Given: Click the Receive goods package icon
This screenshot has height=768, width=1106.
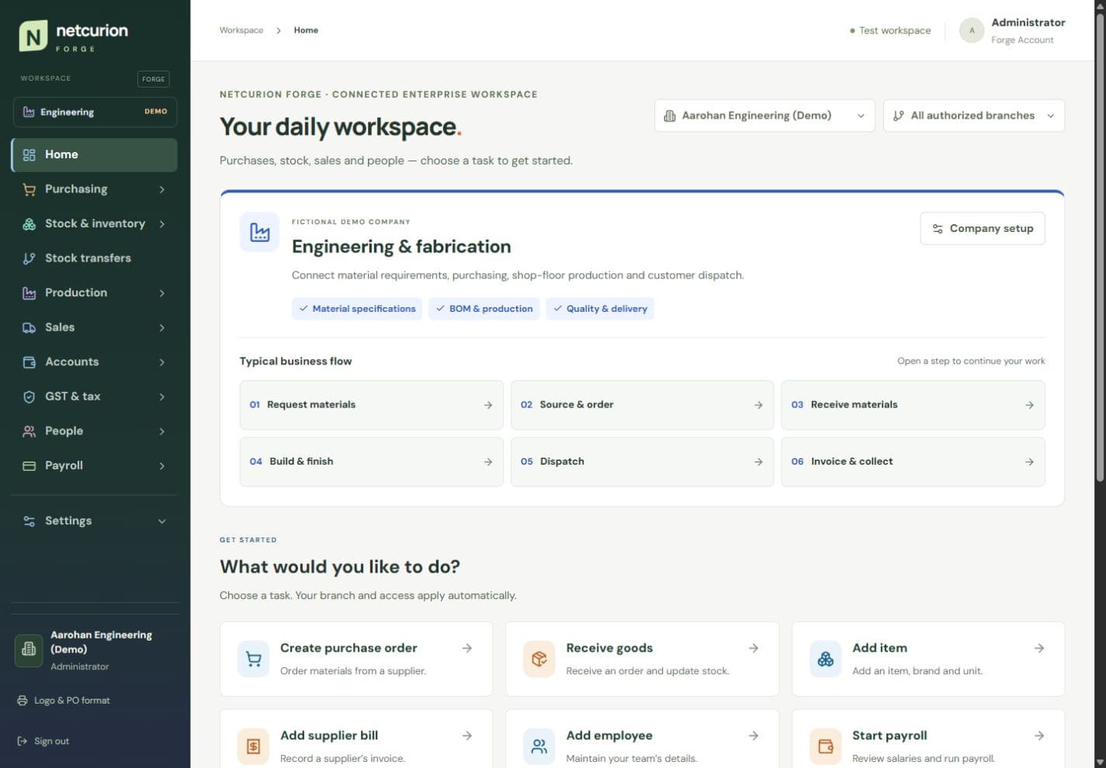Looking at the screenshot, I should (x=539, y=659).
